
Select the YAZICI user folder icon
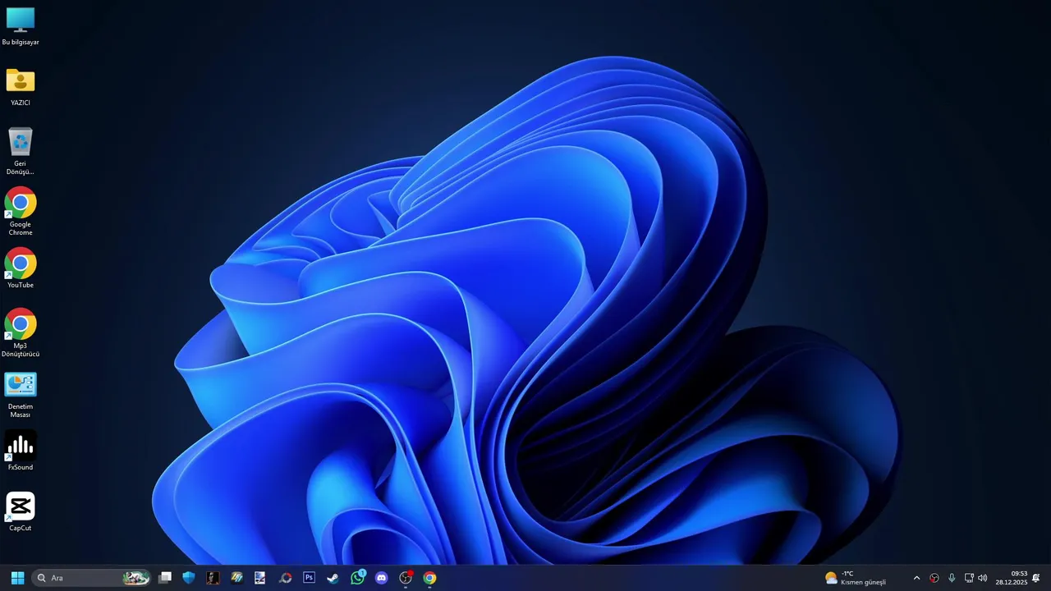point(21,87)
